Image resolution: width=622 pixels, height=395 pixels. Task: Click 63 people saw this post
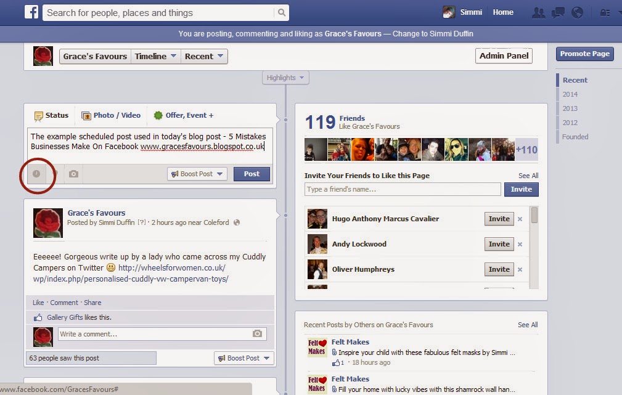pyautogui.click(x=91, y=358)
